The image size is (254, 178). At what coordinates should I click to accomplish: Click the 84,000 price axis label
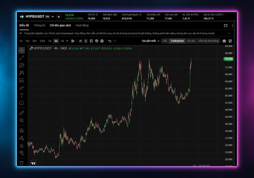[229, 46]
